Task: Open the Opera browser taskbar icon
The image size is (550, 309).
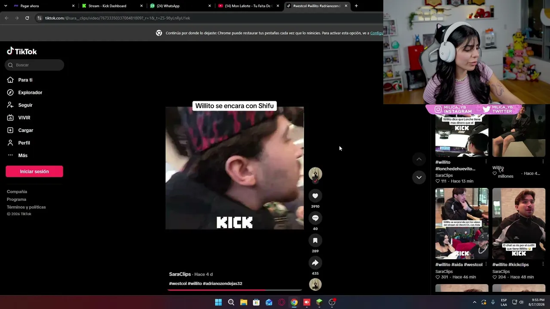Action: pos(281,302)
